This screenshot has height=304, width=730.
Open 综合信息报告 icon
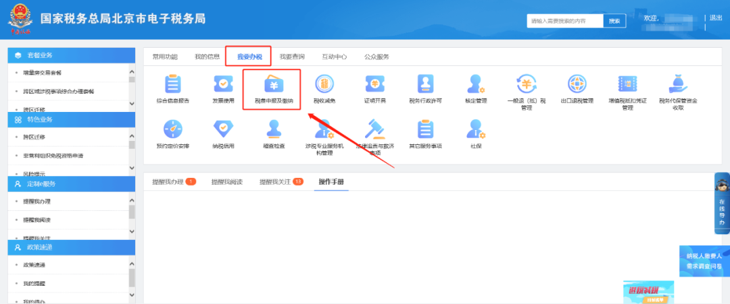click(173, 84)
